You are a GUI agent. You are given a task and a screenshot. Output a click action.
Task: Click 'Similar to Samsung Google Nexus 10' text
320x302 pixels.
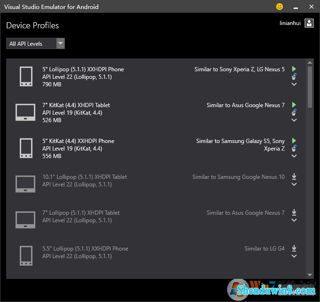[239, 177]
